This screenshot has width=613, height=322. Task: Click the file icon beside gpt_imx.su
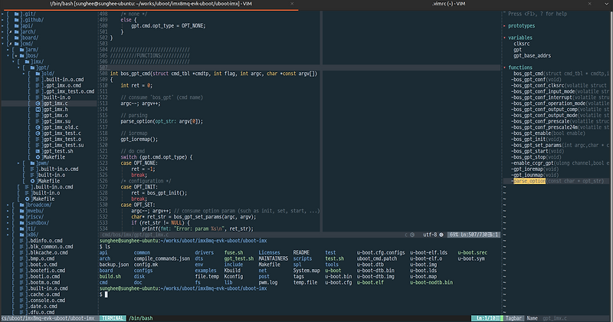tap(38, 122)
